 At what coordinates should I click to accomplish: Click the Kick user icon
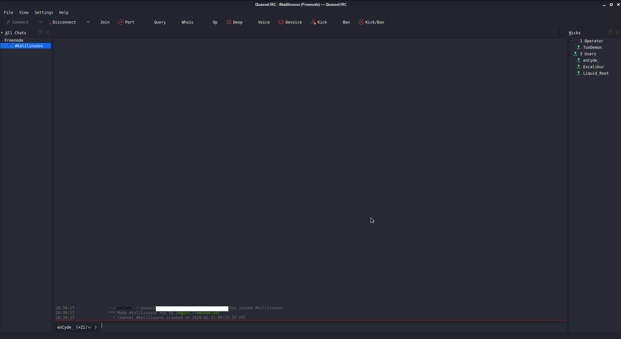[313, 22]
